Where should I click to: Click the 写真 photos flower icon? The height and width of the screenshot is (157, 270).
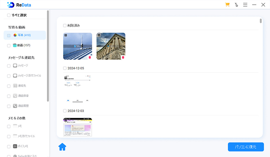[x=15, y=35]
